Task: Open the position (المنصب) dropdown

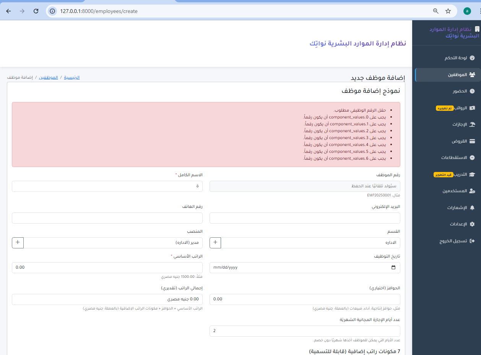Action: [x=113, y=243]
